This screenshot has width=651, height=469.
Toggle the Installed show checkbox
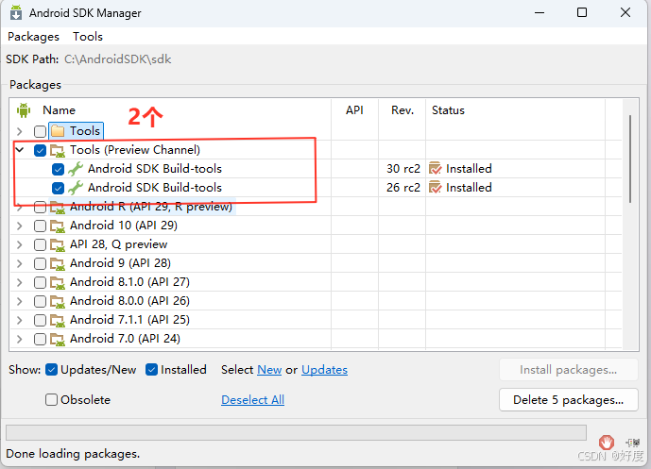(x=151, y=370)
